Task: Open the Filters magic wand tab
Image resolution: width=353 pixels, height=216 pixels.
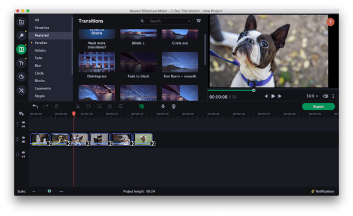Action: pyautogui.click(x=21, y=35)
